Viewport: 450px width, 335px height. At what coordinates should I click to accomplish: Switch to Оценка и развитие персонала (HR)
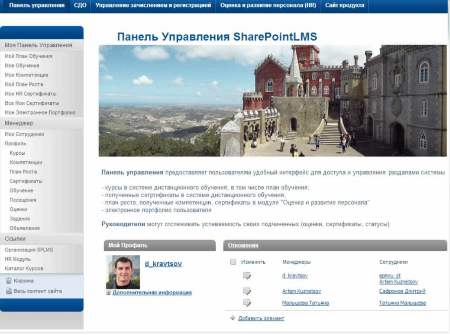(x=269, y=6)
